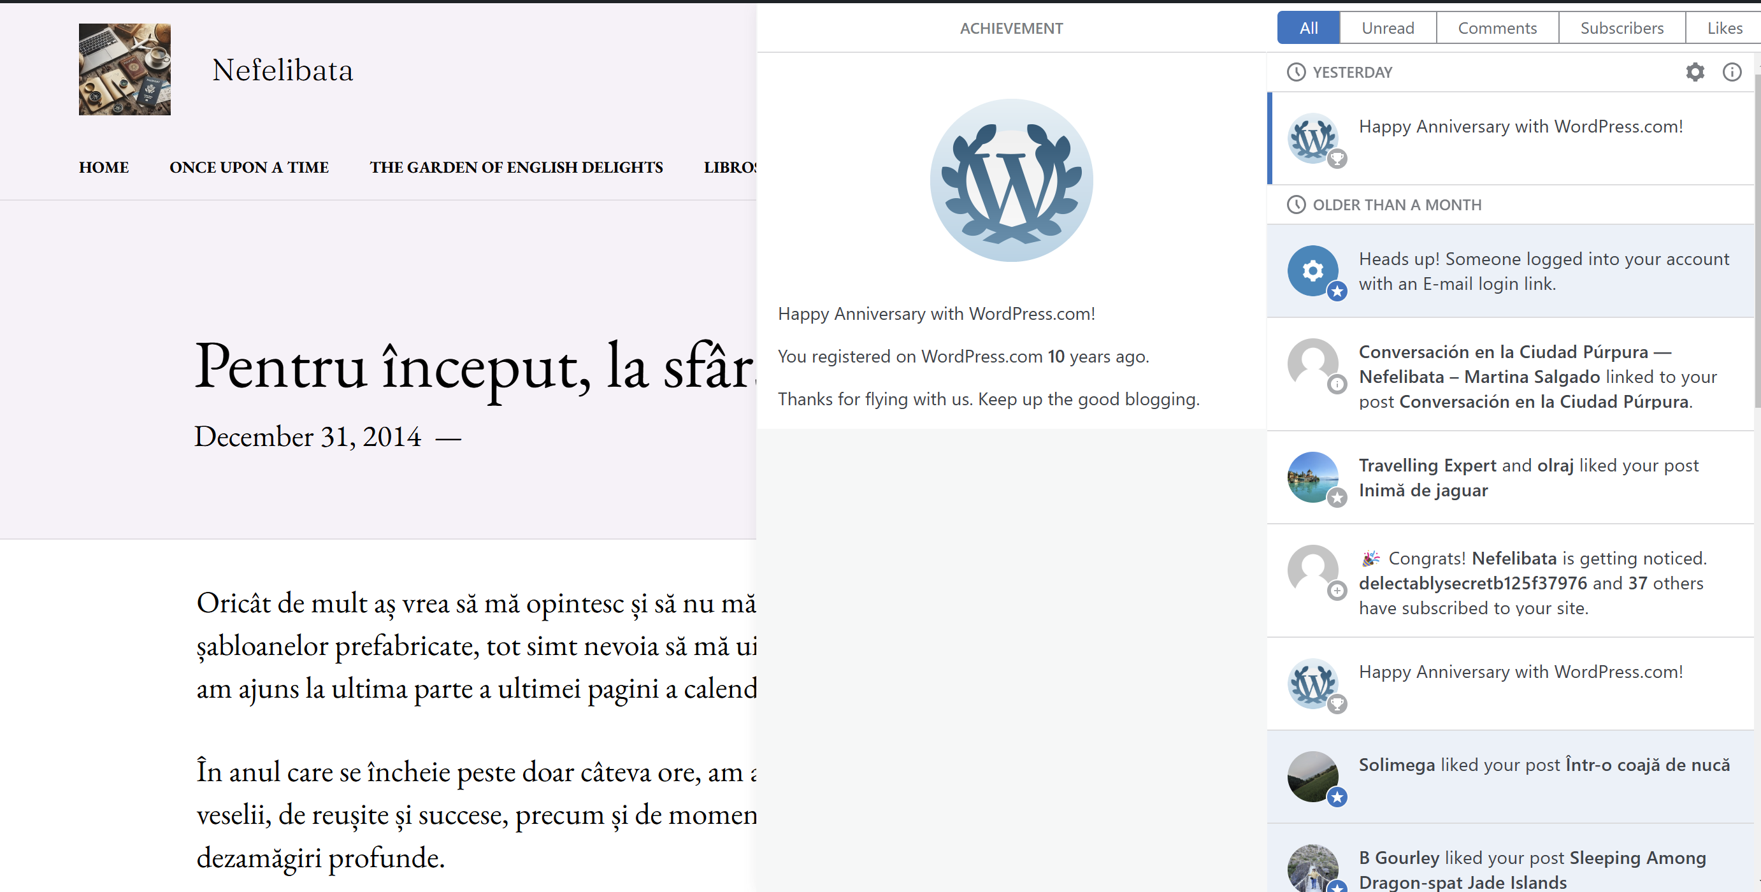Click Travelling Expert's lake avatar
This screenshot has width=1761, height=892.
coord(1312,477)
